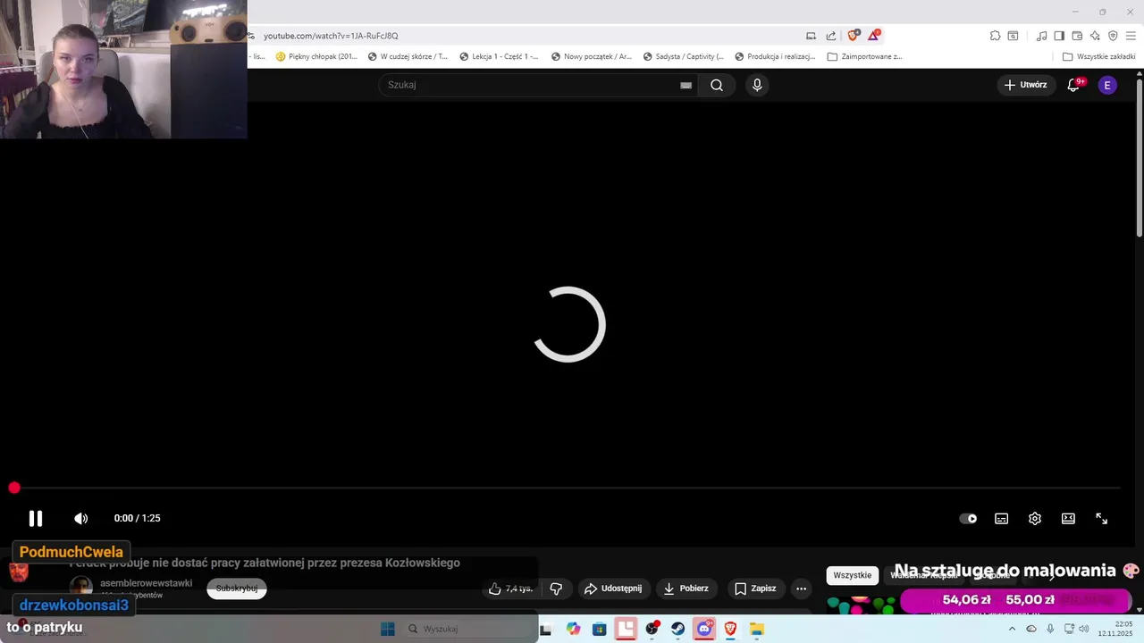
Task: Open more actions three-dot menu
Action: click(801, 589)
